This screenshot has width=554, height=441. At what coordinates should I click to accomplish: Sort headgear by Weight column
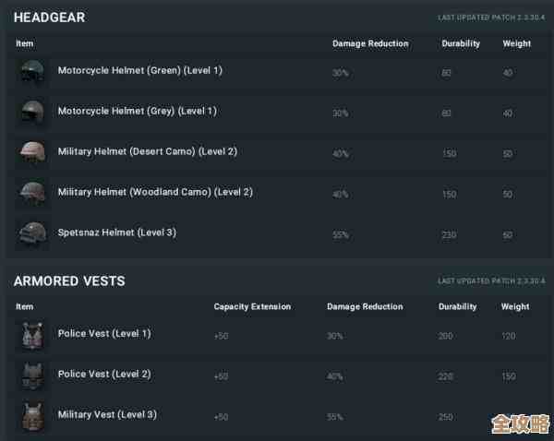pyautogui.click(x=516, y=43)
